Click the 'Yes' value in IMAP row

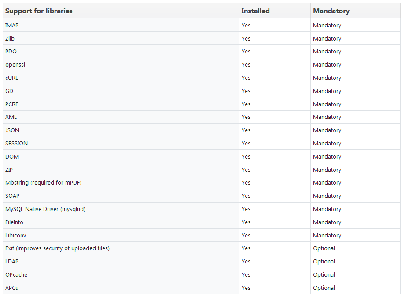[246, 26]
